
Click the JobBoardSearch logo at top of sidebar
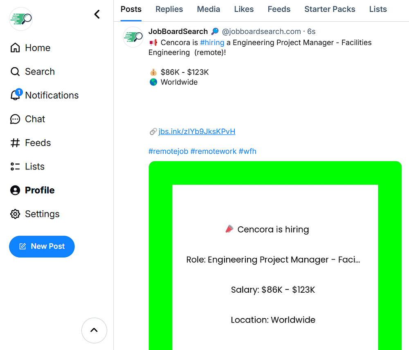tap(21, 18)
